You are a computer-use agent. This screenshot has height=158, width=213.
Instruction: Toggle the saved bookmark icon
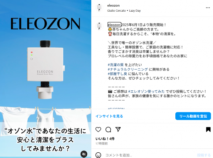coord(208,130)
